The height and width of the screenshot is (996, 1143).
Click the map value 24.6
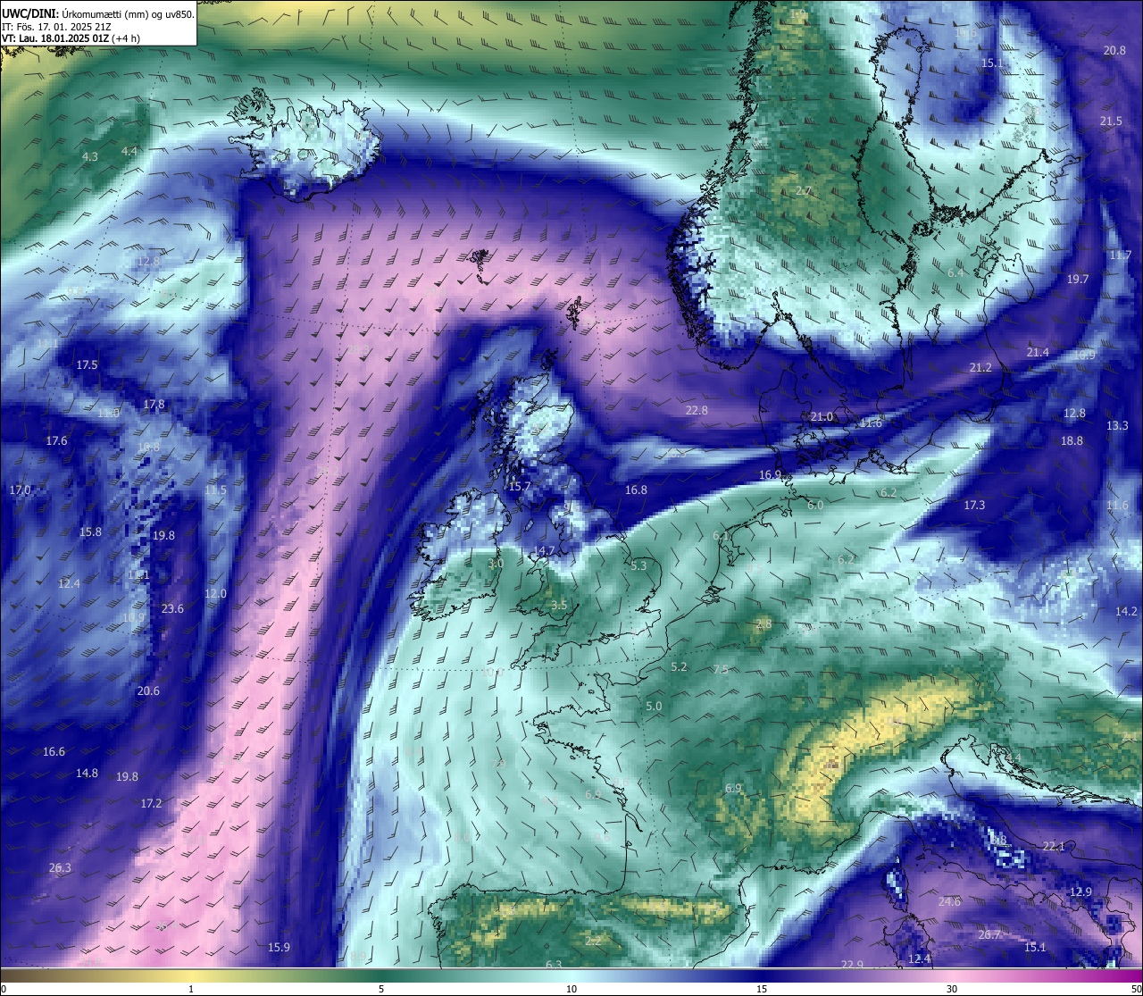(949, 901)
